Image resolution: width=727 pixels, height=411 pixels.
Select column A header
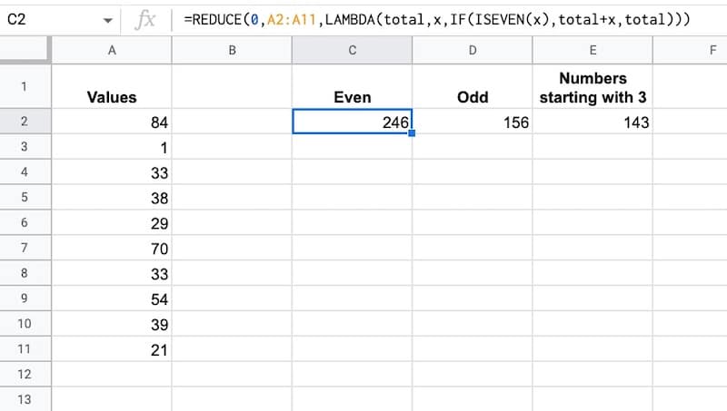pyautogui.click(x=112, y=50)
